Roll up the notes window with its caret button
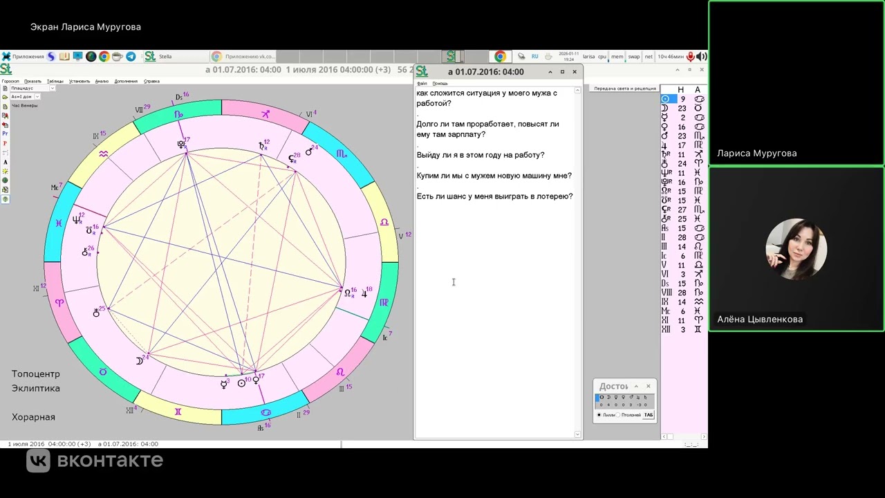The width and height of the screenshot is (885, 498). [x=550, y=71]
